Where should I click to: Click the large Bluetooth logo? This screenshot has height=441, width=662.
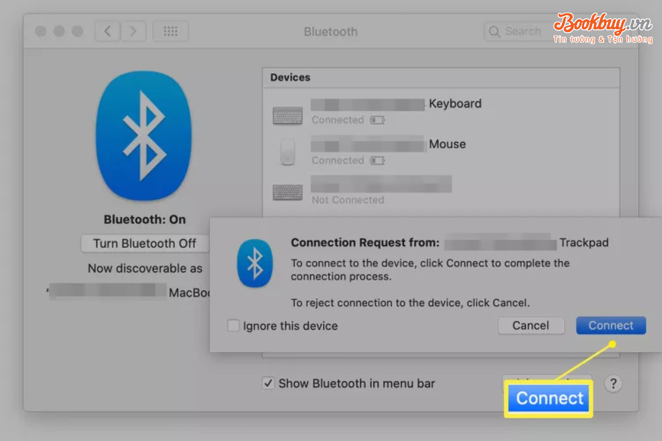click(x=144, y=136)
